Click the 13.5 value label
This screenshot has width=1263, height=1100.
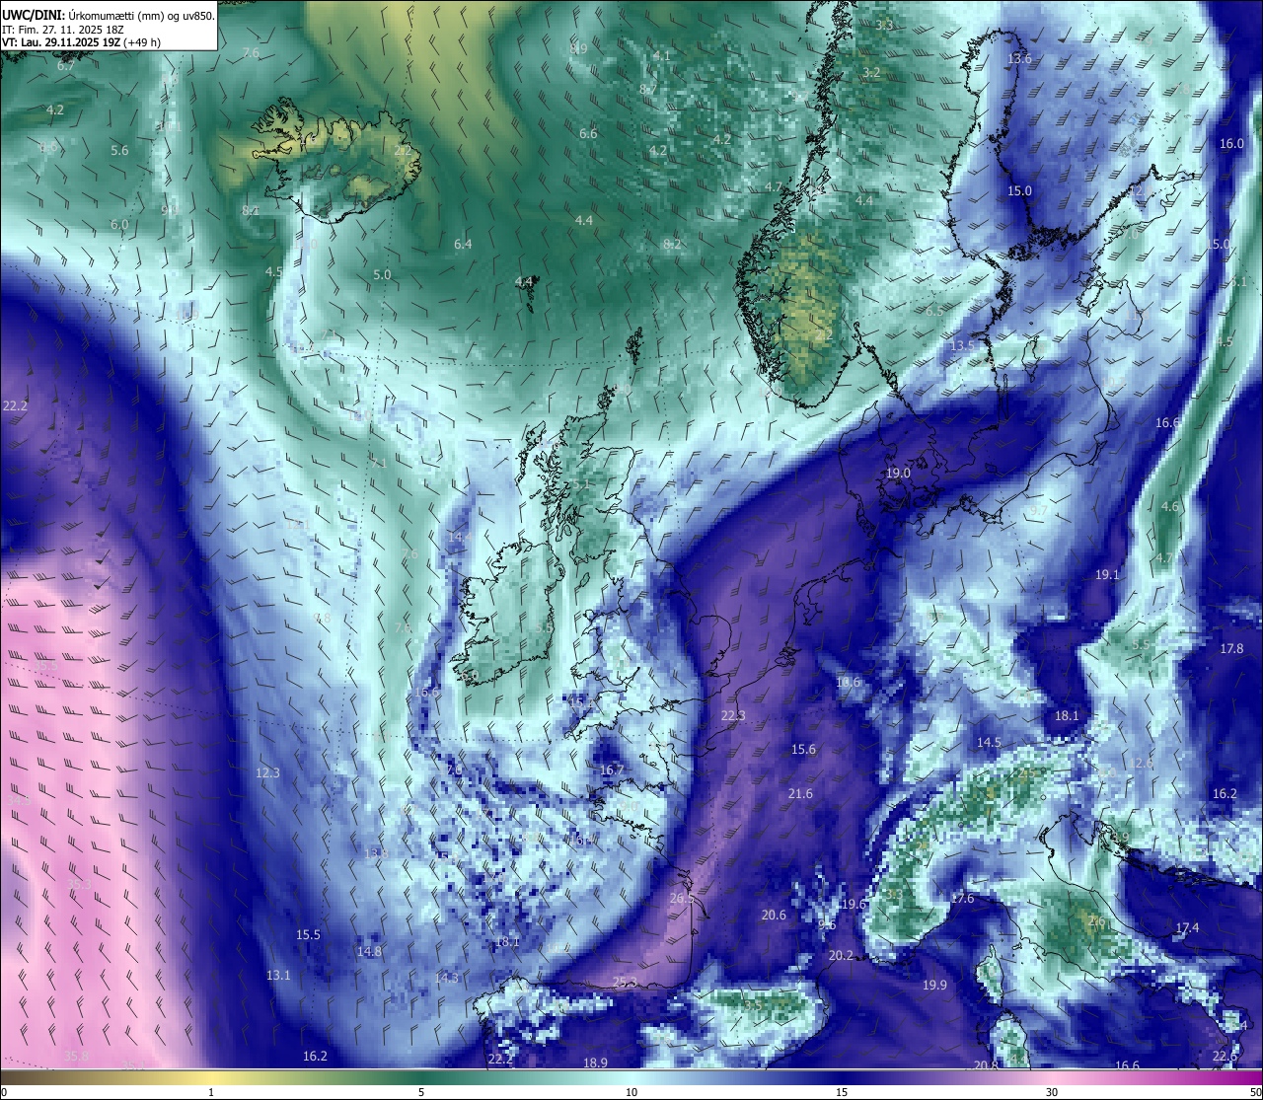963,345
